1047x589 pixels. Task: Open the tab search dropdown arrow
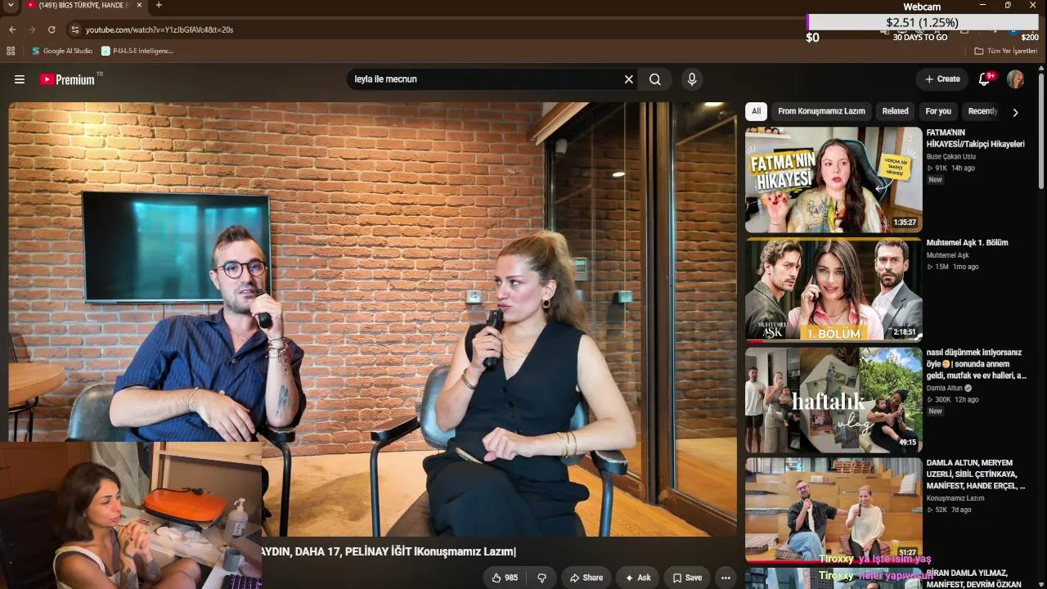(x=11, y=5)
